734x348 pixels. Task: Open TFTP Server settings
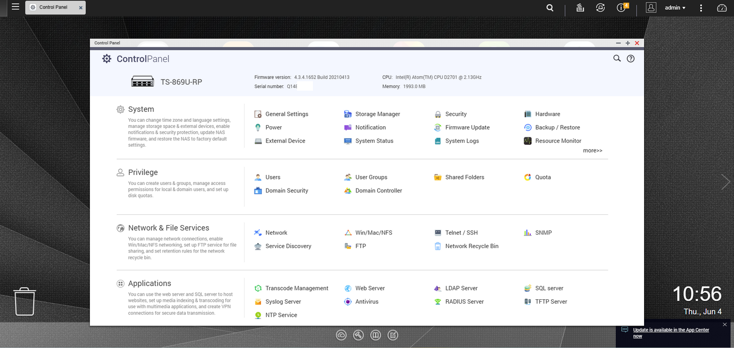546,302
